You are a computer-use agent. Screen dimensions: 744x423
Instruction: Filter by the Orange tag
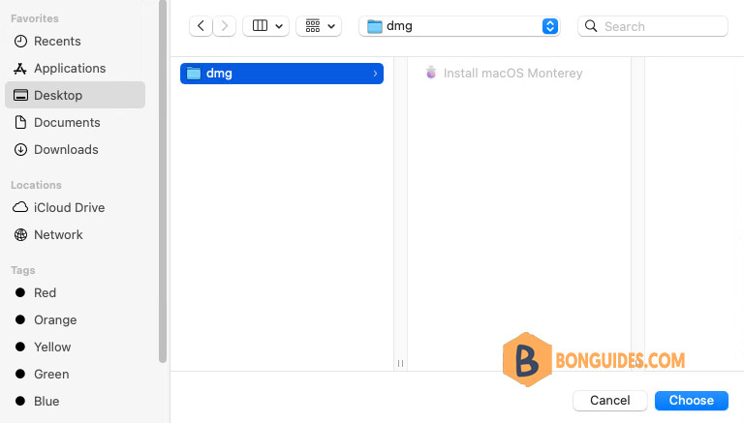click(x=75, y=320)
